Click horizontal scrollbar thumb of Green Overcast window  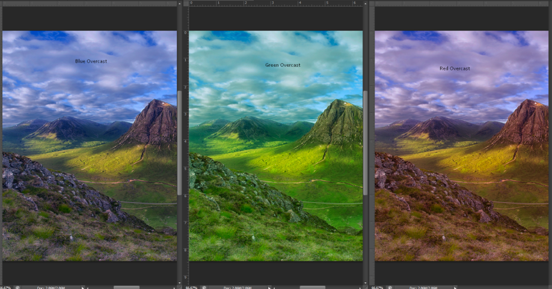coord(313,287)
